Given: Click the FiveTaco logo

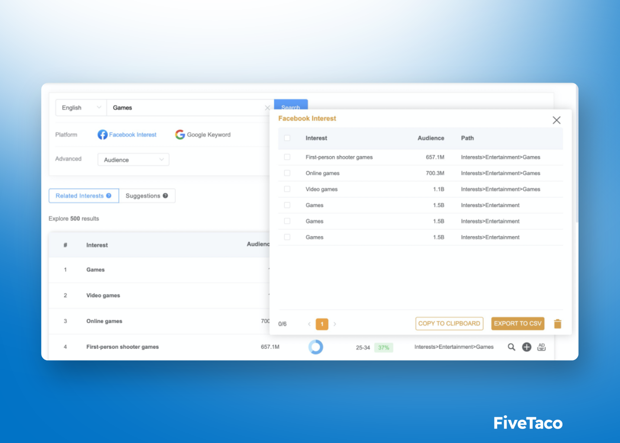Looking at the screenshot, I should (528, 423).
